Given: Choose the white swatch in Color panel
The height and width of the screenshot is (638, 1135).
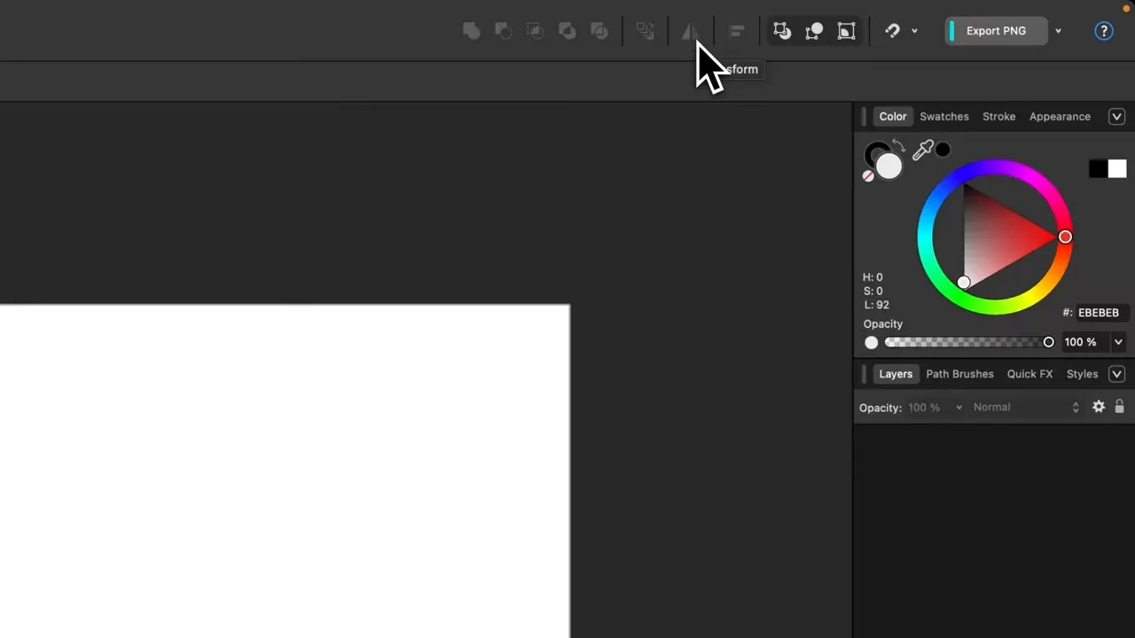Looking at the screenshot, I should coord(1117,168).
